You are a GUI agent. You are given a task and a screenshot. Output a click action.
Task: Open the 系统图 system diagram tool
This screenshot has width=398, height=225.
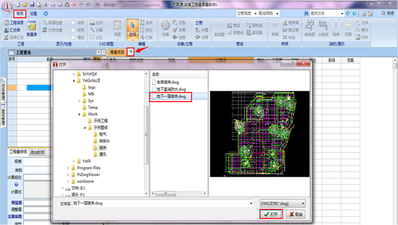[x=219, y=29]
